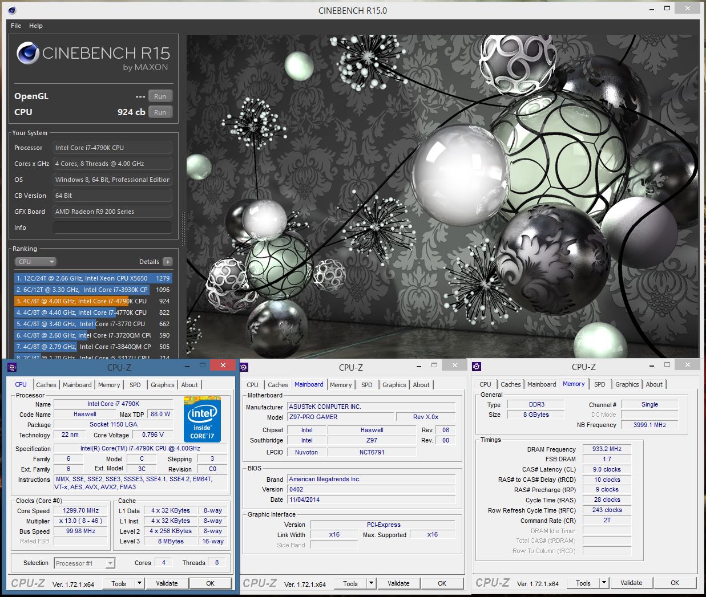Click the Cinebench title bar icon
The width and height of the screenshot is (706, 597).
(x=13, y=10)
